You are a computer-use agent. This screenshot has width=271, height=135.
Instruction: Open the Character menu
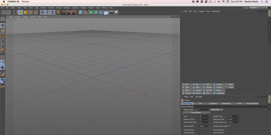pyautogui.click(x=76, y=8)
